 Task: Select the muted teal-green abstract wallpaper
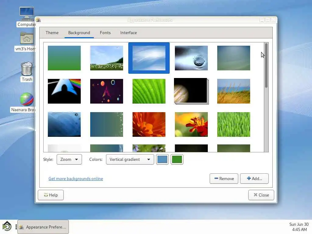pyautogui.click(x=234, y=58)
